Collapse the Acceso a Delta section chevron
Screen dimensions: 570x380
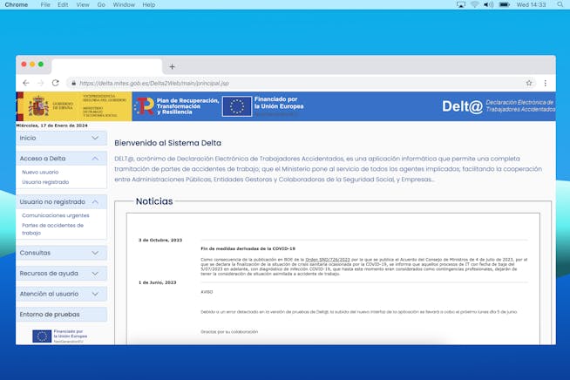[95, 159]
